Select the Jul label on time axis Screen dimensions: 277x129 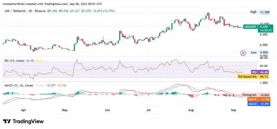(148, 110)
